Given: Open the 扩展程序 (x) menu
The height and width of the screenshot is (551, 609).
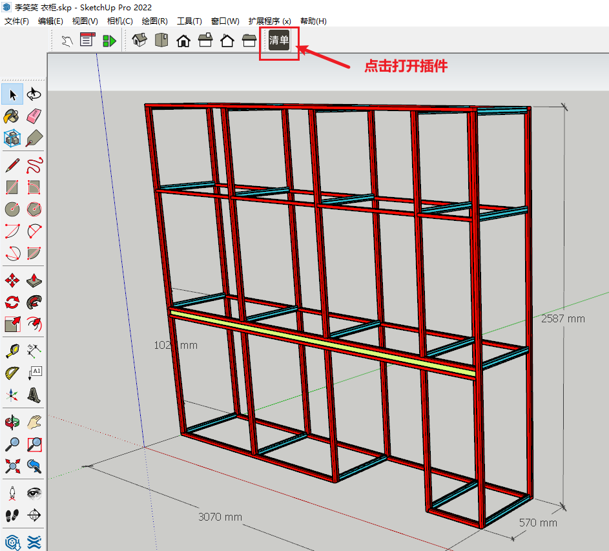Looking at the screenshot, I should tap(269, 21).
